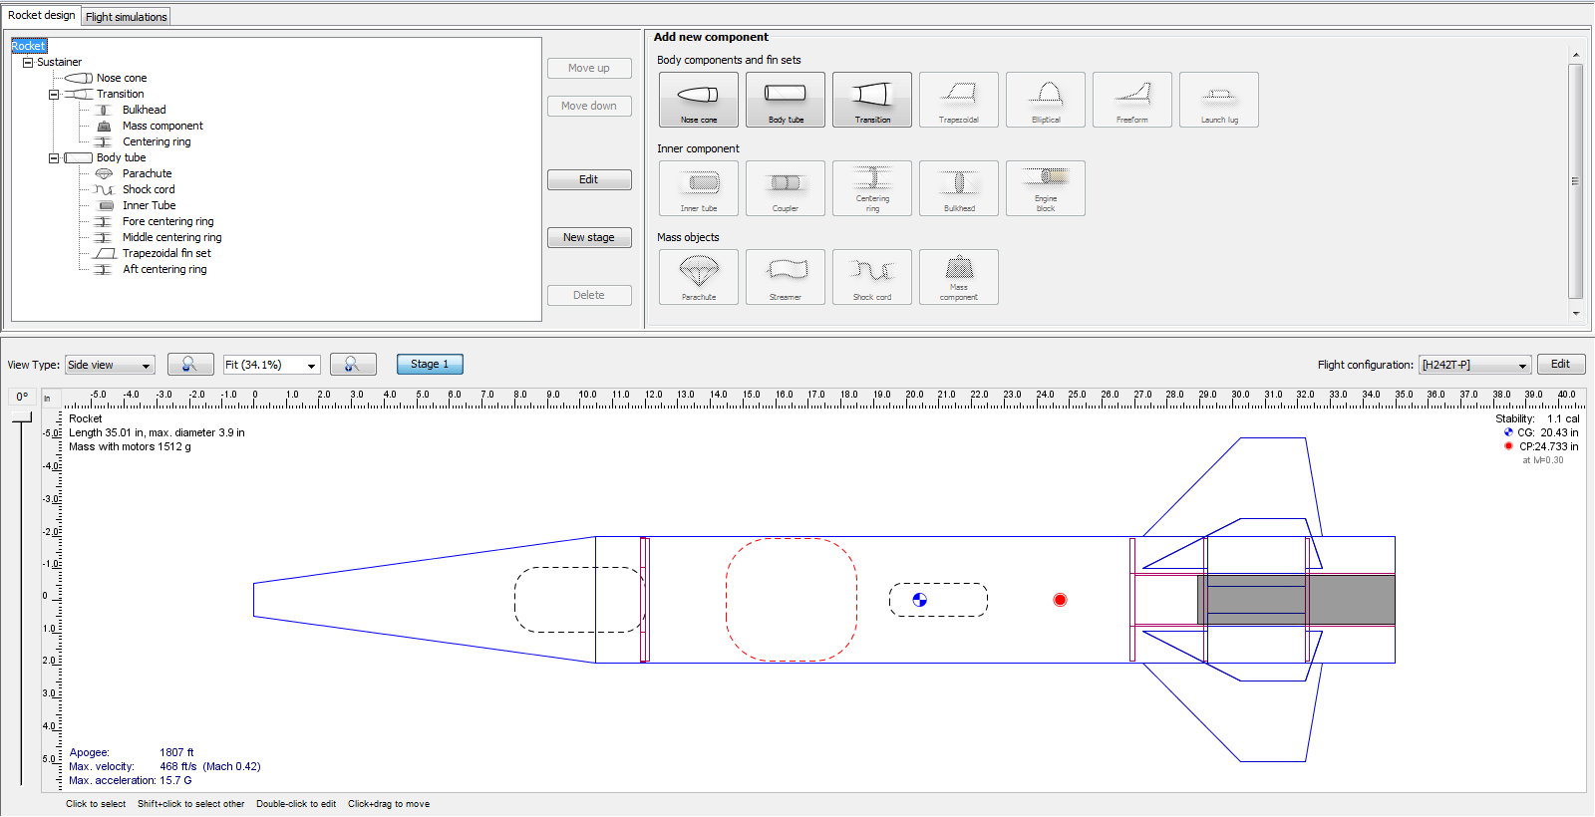Select the Shock cord tree item

click(x=149, y=189)
